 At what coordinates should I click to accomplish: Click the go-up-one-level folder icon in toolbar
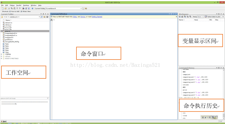(x=86, y=8)
